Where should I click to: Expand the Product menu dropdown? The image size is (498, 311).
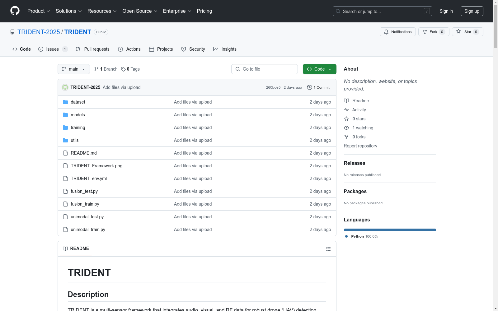39,11
